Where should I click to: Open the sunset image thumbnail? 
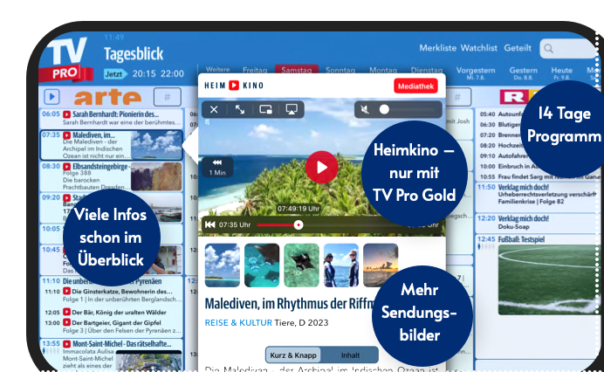(381, 265)
